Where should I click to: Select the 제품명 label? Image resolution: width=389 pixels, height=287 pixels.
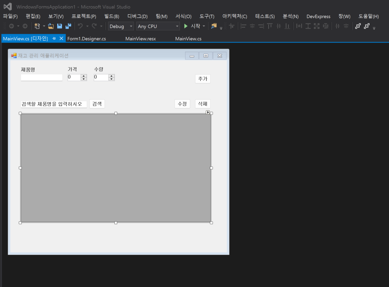tap(28, 70)
